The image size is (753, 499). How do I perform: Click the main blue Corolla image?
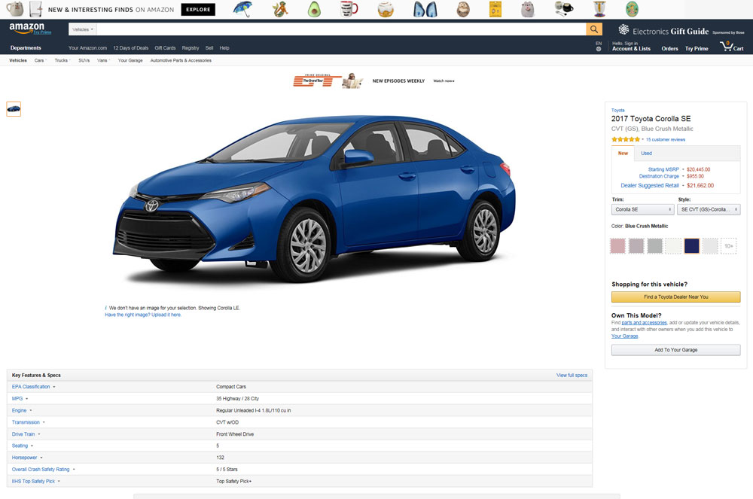pyautogui.click(x=315, y=198)
